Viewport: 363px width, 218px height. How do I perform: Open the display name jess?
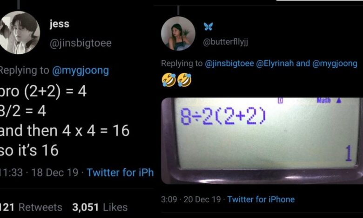(59, 24)
